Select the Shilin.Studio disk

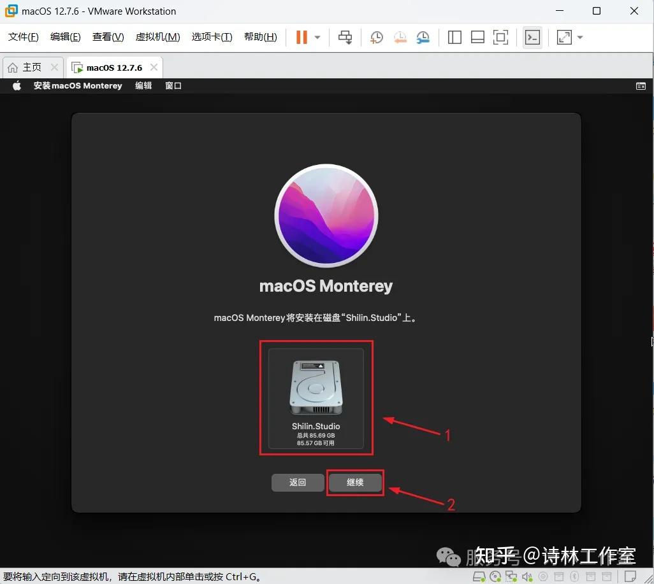[x=316, y=399]
